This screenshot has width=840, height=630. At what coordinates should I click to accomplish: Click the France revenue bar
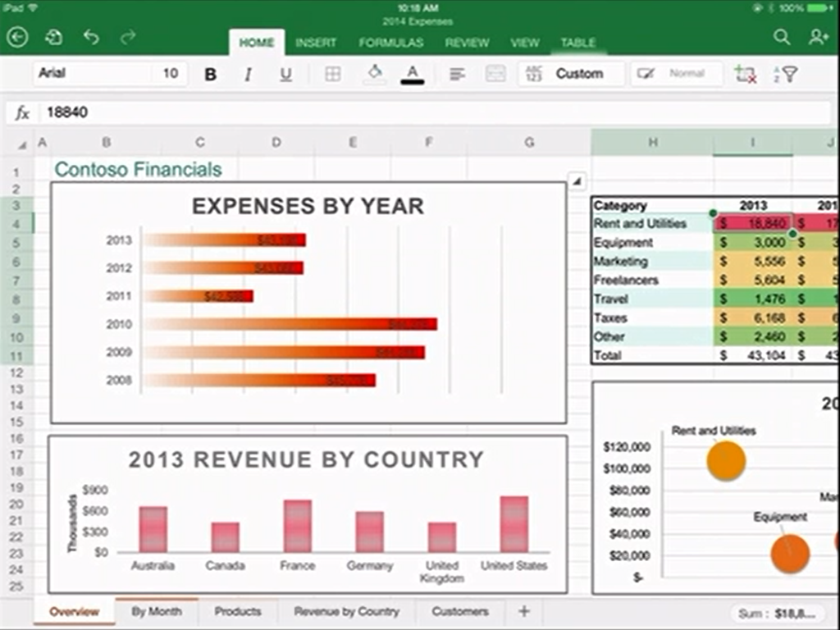click(x=297, y=526)
